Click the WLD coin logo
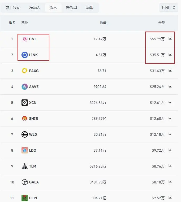Image resolution: width=181 pixels, height=202 pixels. (25, 134)
